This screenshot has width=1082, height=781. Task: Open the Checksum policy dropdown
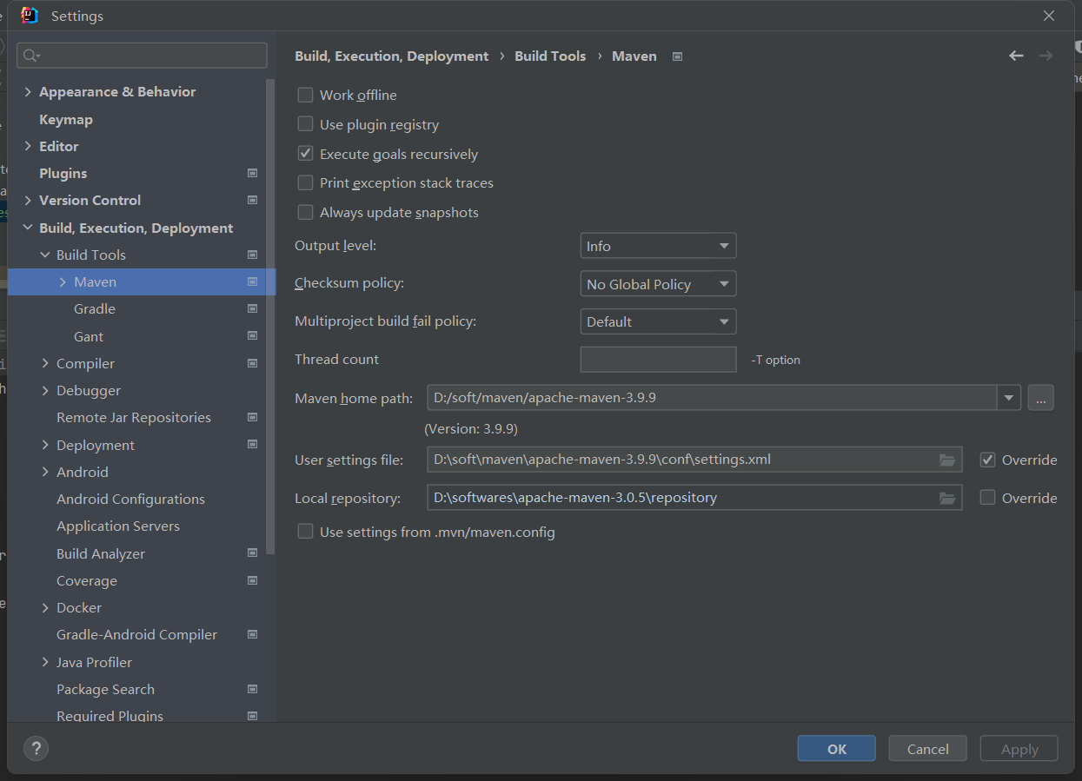[658, 284]
